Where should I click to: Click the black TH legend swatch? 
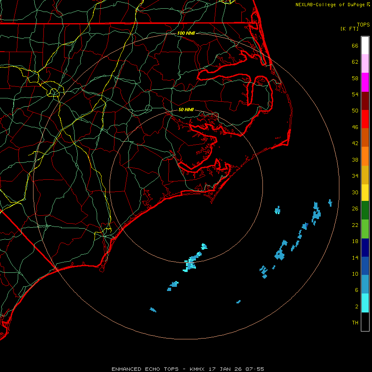coord(365,322)
